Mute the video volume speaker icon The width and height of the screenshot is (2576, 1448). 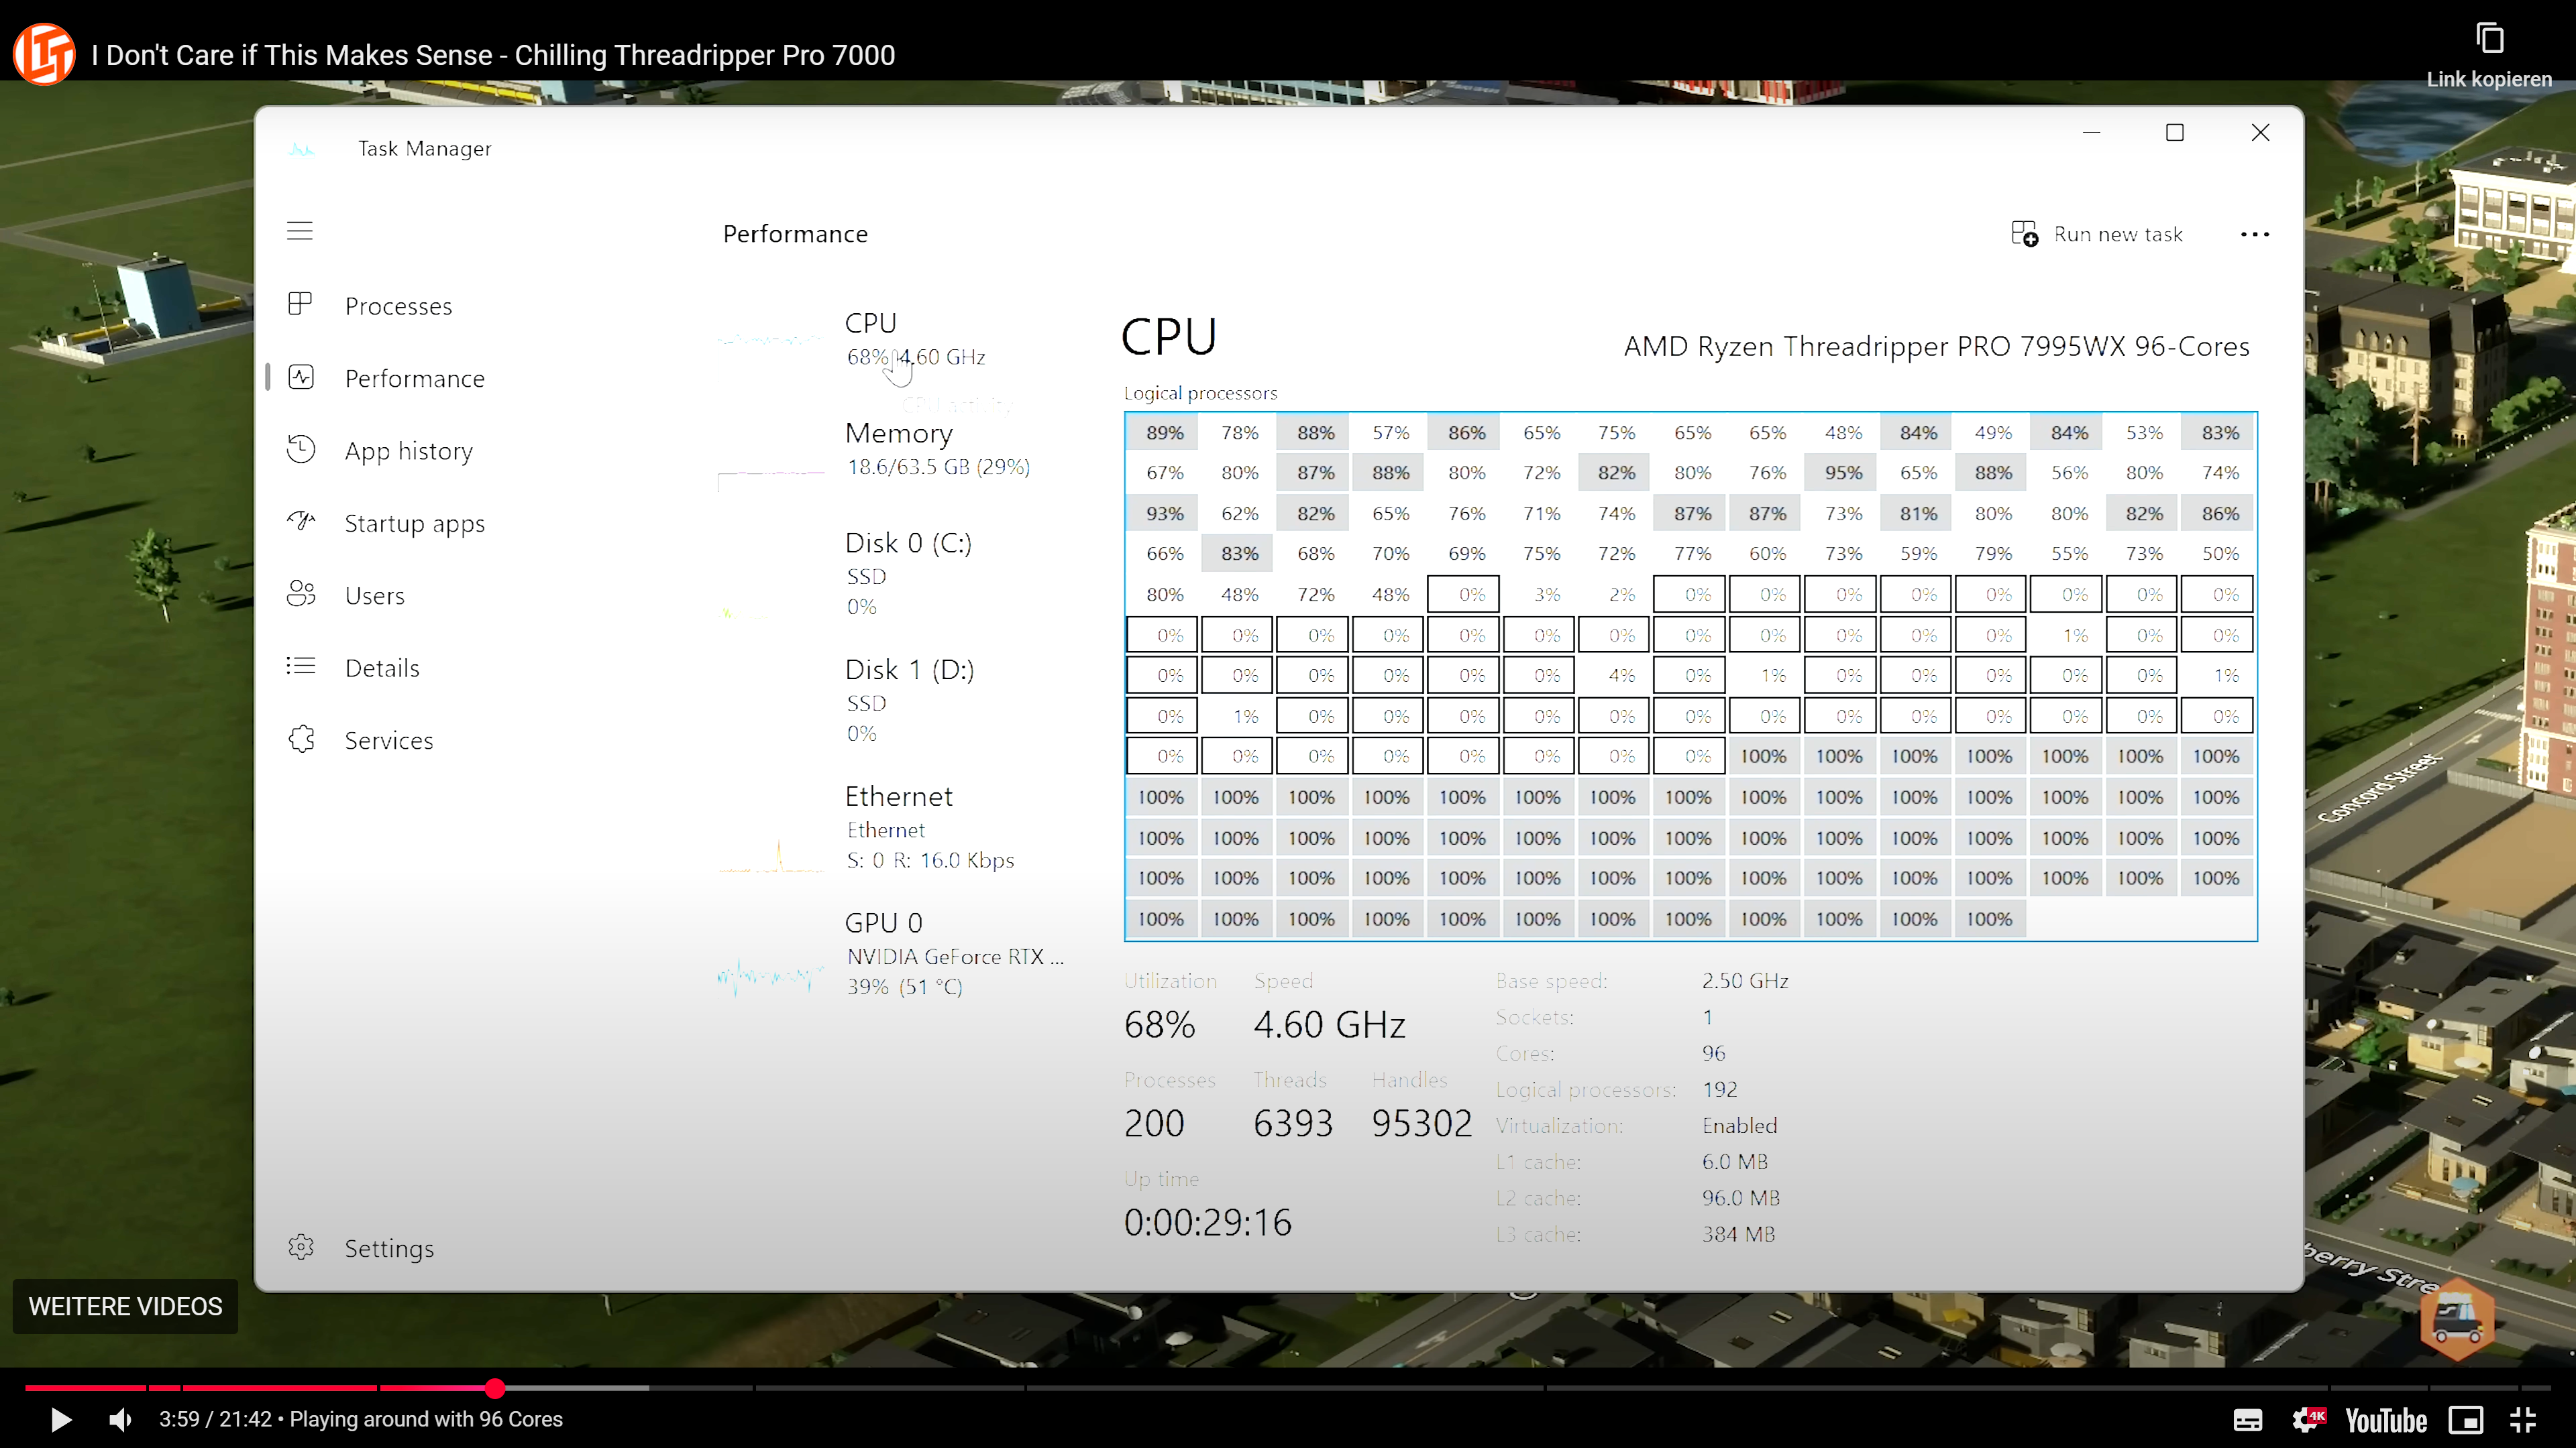tap(120, 1419)
